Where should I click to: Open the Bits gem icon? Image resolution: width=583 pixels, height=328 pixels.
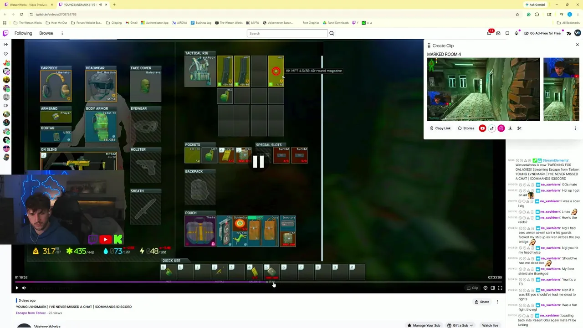517,33
